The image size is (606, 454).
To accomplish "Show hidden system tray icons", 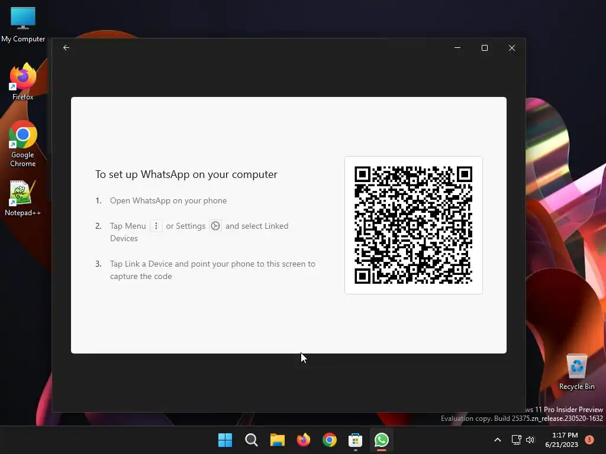I will 498,440.
